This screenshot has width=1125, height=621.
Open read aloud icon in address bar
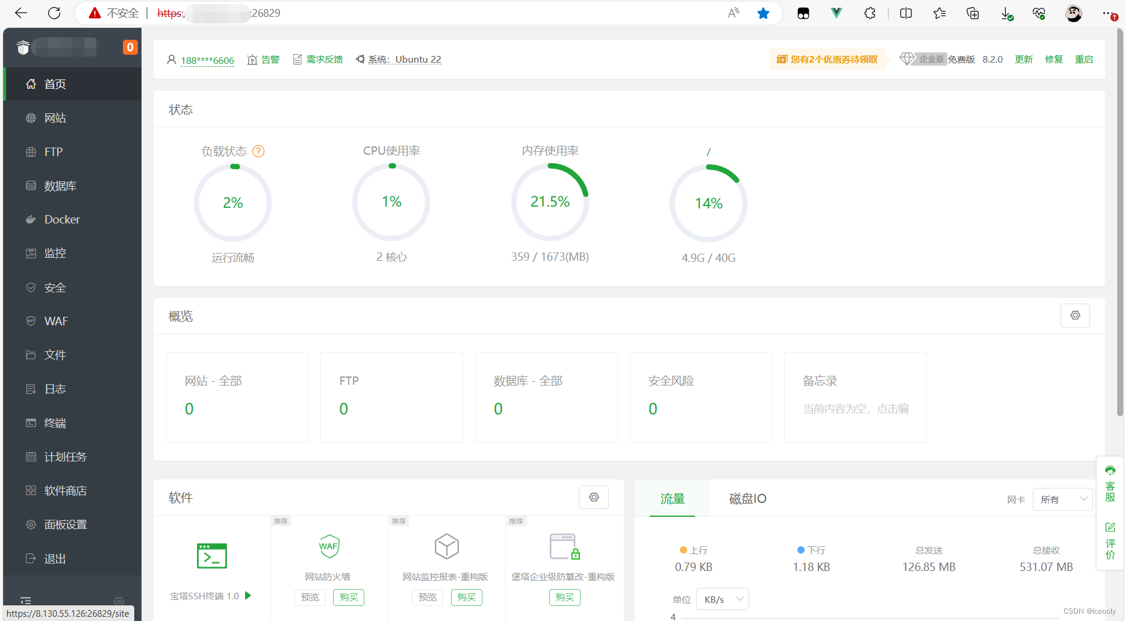coord(733,13)
